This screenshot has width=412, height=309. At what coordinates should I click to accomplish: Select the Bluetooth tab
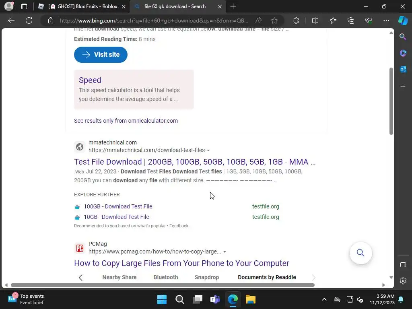[x=165, y=277]
